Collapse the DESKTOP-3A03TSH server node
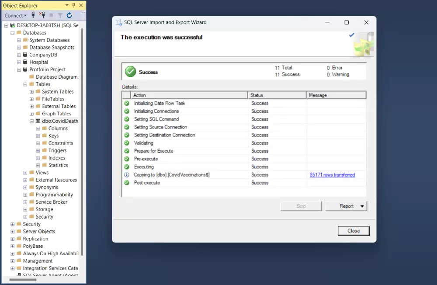Image resolution: width=437 pixels, height=285 pixels. coord(6,25)
